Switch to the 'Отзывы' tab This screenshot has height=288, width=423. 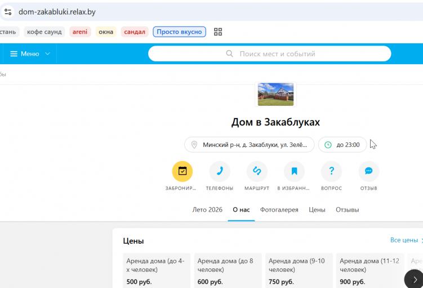click(347, 210)
